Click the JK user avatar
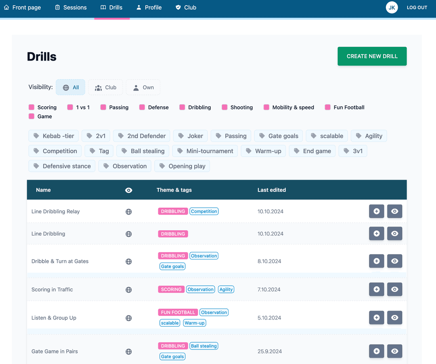The width and height of the screenshot is (436, 364). coord(392,8)
